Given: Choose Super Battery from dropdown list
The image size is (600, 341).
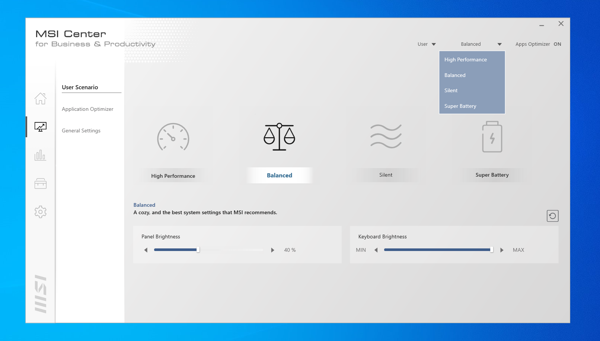Looking at the screenshot, I should tap(472, 106).
